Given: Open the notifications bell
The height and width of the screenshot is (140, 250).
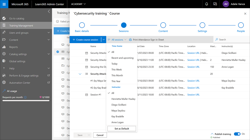Looking at the screenshot, I should [x=206, y=4].
